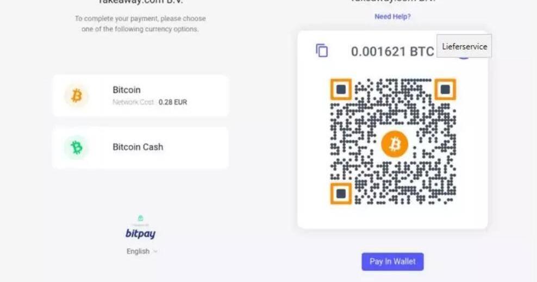Click the 0.001621 BTC amount text
Screen dimensions: 537x282
coord(392,51)
